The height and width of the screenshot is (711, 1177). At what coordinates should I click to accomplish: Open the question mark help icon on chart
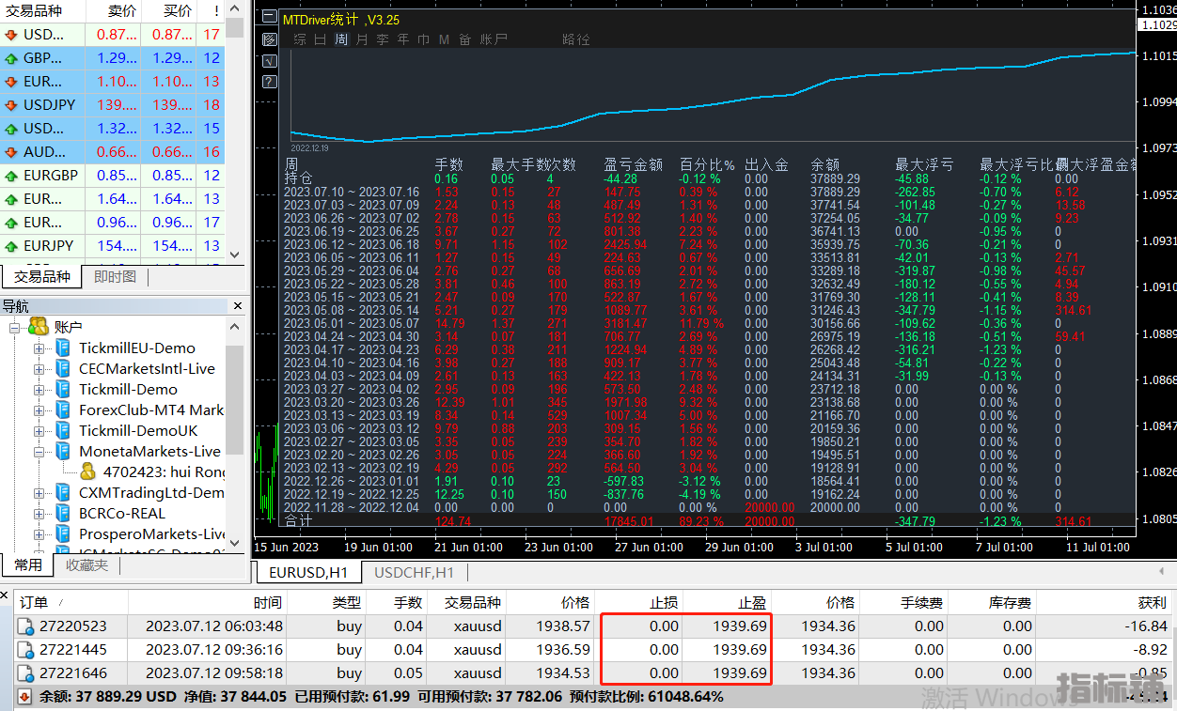tap(269, 82)
